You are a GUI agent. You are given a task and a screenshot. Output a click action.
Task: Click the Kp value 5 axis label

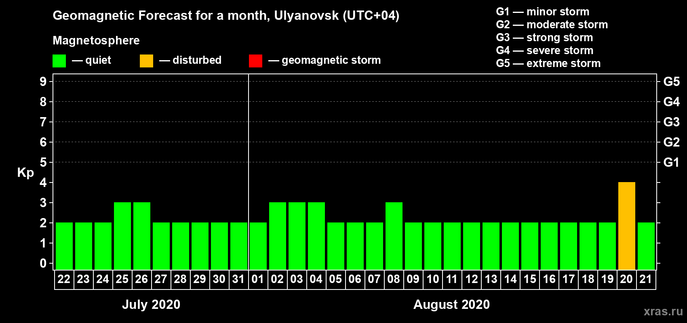tap(43, 162)
